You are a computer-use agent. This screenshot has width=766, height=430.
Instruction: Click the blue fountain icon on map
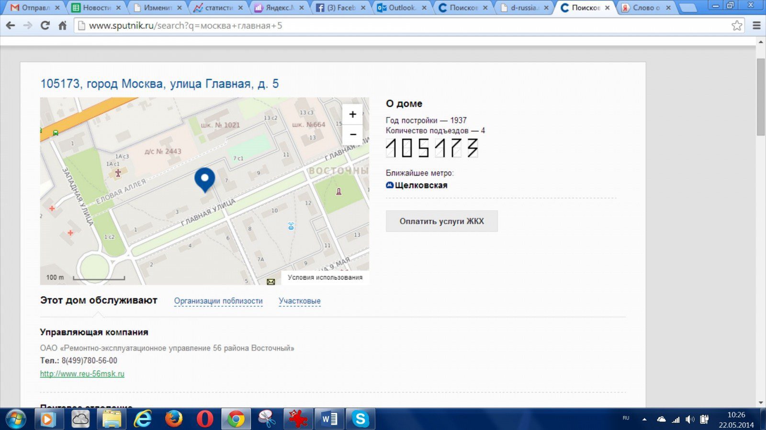click(291, 226)
